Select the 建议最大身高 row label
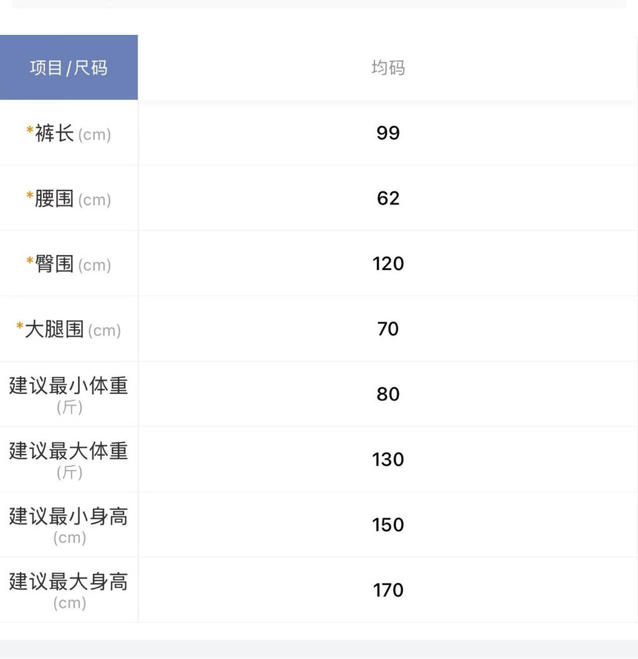This screenshot has height=659, width=638. click(69, 582)
